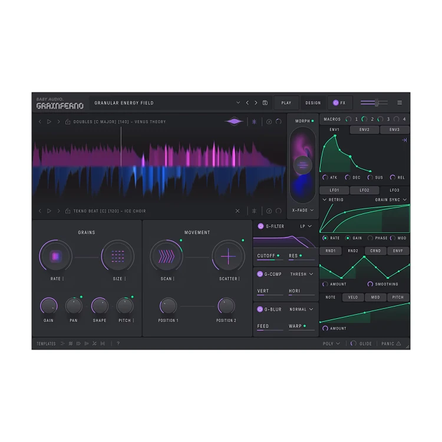
Task: Play the Doubles Venus Theory sample
Action: [x=49, y=122]
